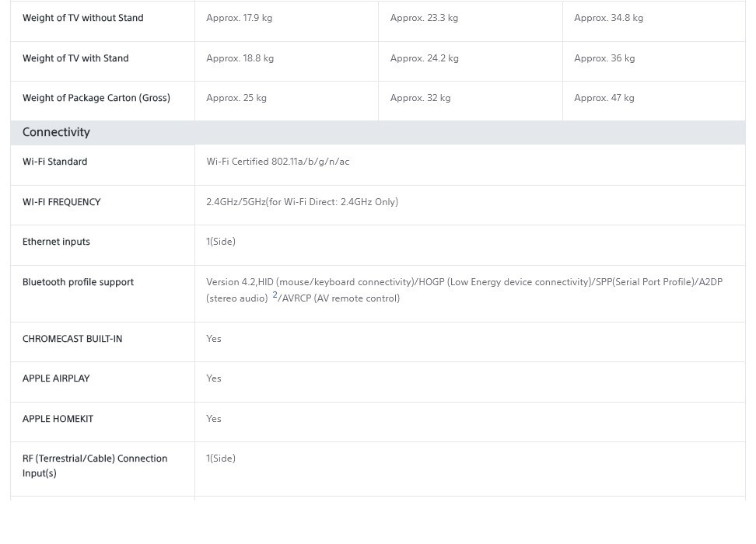Select the Yes value for Chromecast

pyautogui.click(x=214, y=339)
